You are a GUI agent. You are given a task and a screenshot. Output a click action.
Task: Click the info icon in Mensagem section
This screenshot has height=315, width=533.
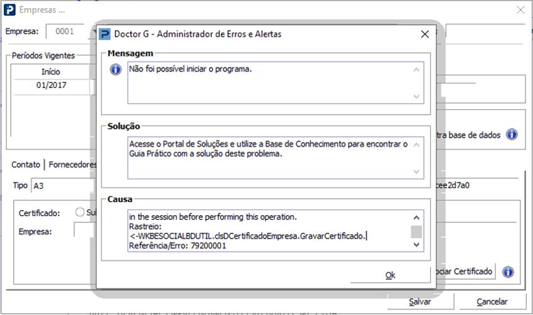pyautogui.click(x=116, y=69)
